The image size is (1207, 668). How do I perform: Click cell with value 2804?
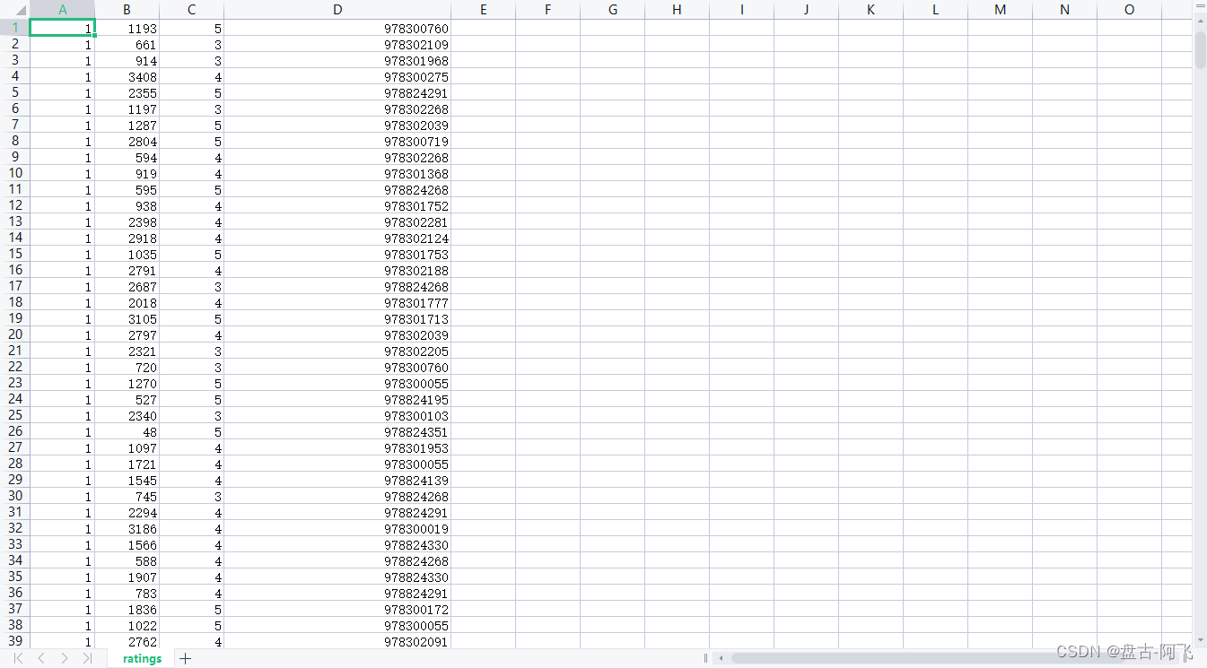[127, 142]
